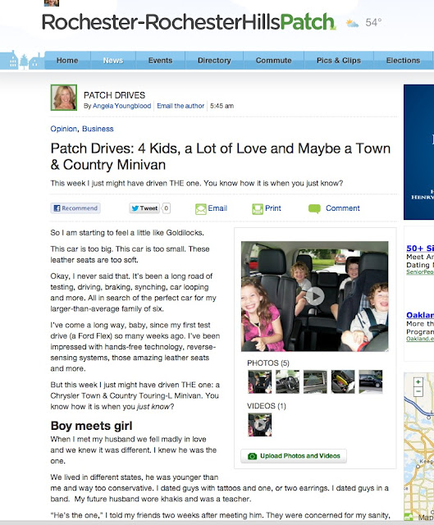Click the green Comment bubble icon
This screenshot has width=434, height=525.
pyautogui.click(x=314, y=209)
